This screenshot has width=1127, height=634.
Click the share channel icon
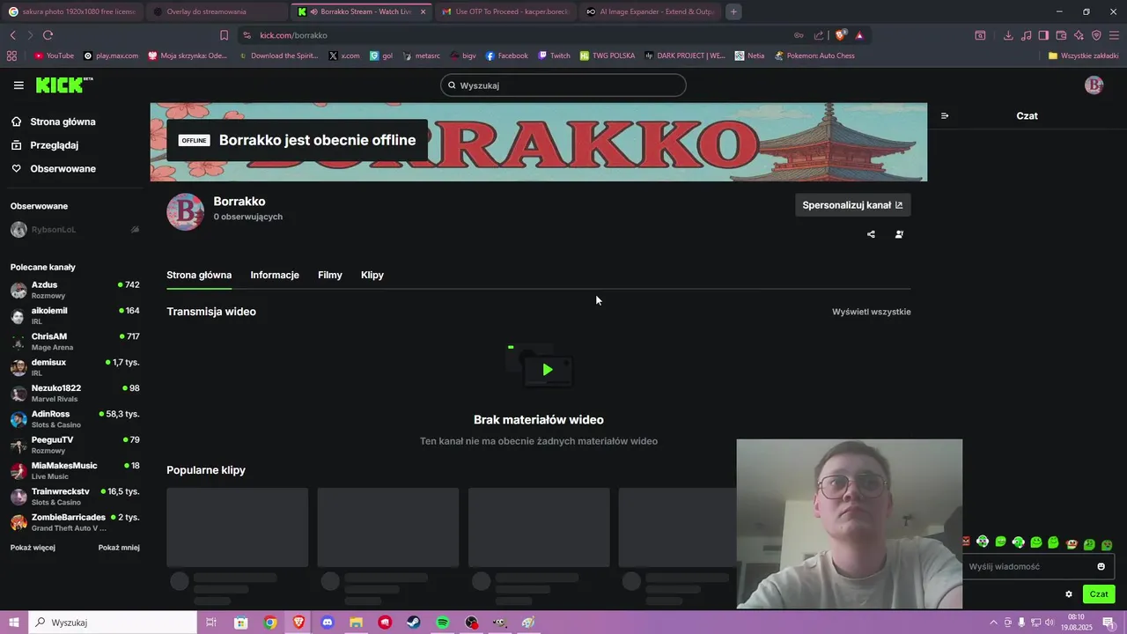[871, 234]
